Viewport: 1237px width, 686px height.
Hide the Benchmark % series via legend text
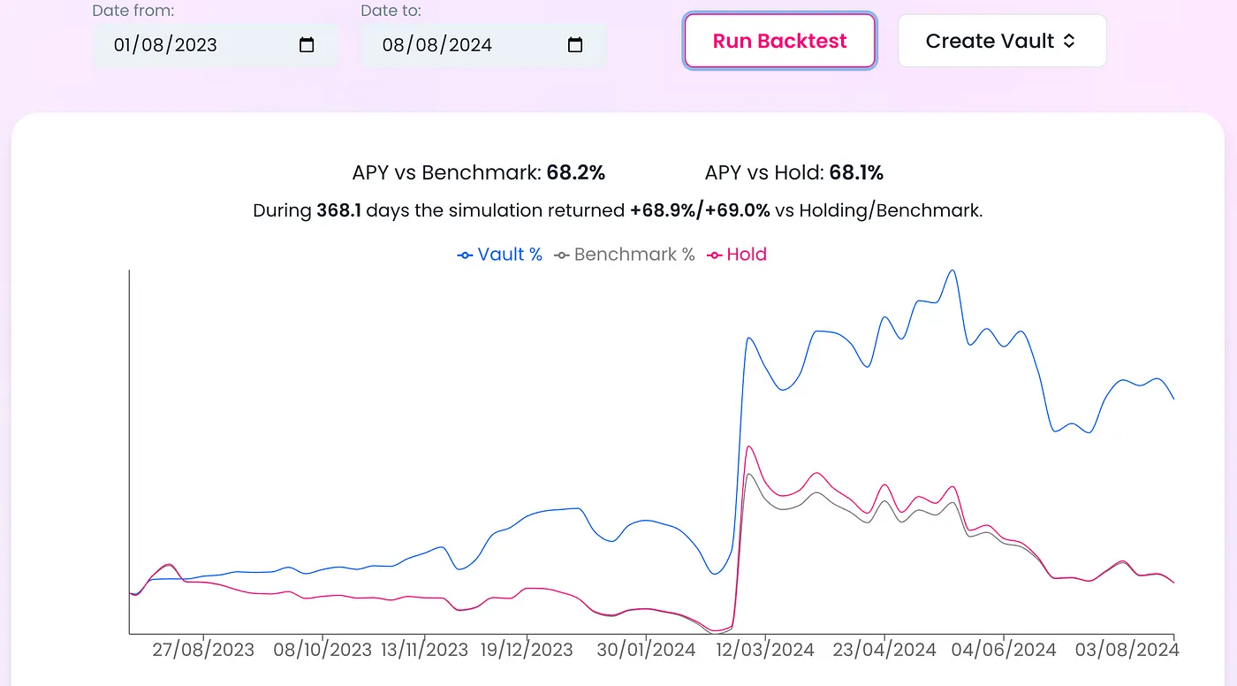634,255
